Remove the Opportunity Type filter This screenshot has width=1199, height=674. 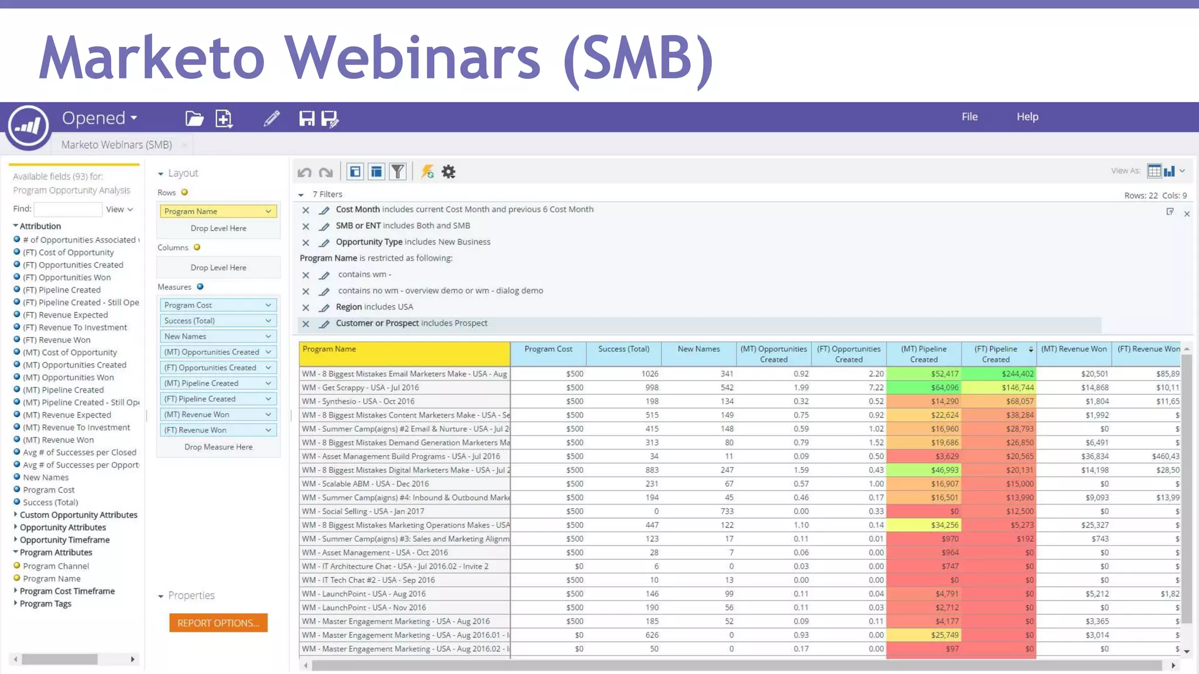pos(306,243)
